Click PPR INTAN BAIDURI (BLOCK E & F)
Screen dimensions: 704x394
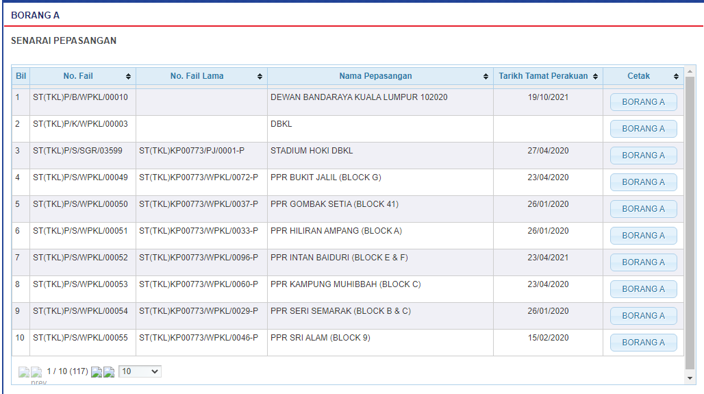click(339, 258)
